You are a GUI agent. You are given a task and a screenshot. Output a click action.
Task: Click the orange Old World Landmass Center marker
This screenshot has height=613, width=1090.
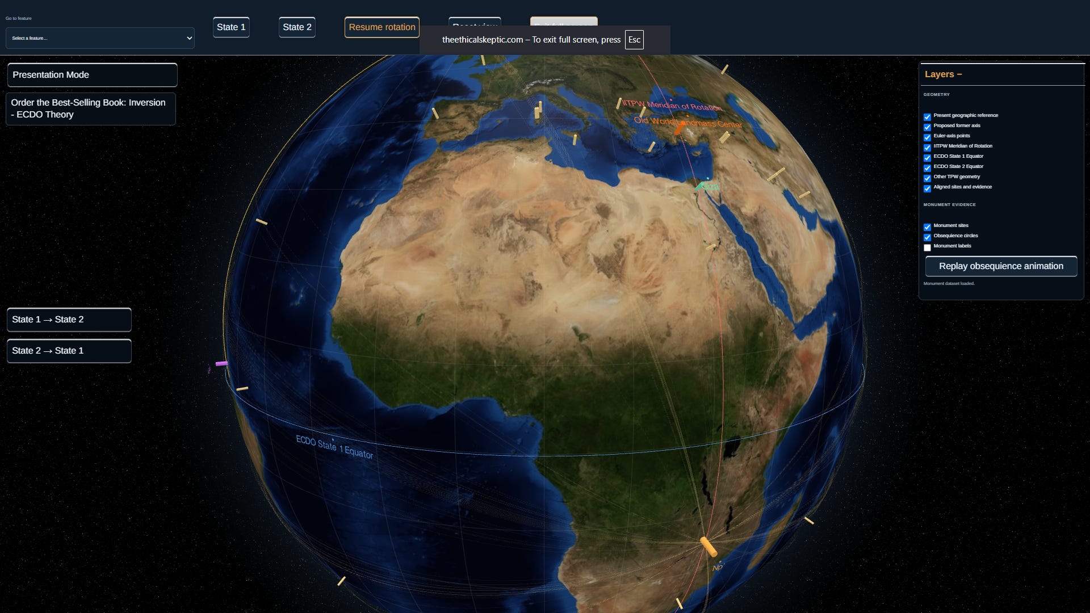coord(680,128)
